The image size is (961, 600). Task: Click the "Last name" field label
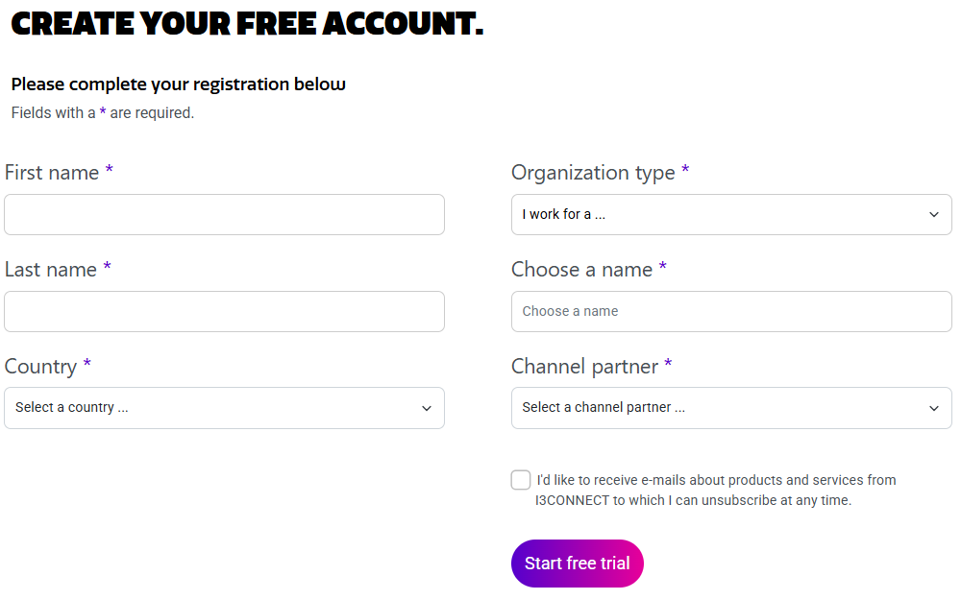pyautogui.click(x=51, y=270)
